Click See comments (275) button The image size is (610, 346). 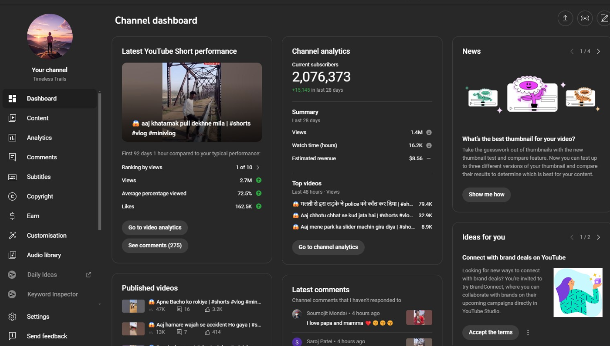click(x=155, y=245)
